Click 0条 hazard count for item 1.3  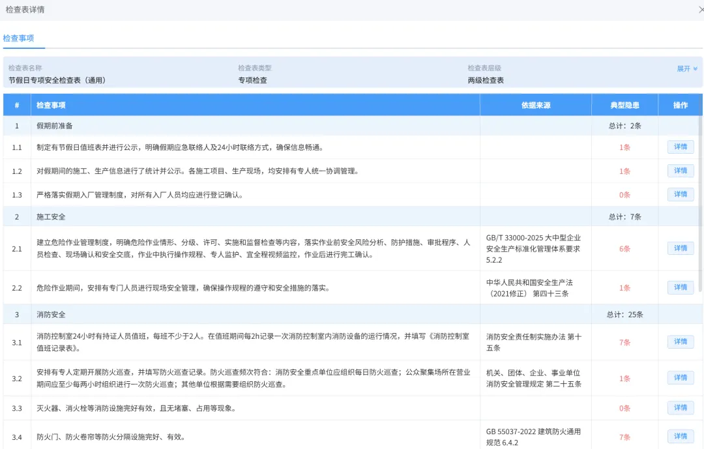click(x=624, y=195)
